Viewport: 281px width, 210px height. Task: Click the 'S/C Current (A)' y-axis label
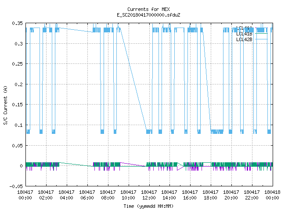(x=5, y=105)
